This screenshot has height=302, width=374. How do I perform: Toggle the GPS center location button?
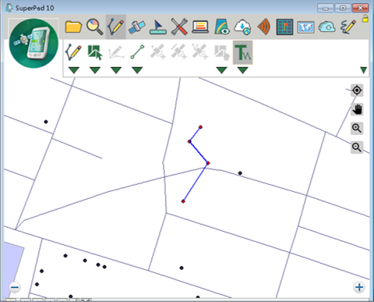[357, 91]
